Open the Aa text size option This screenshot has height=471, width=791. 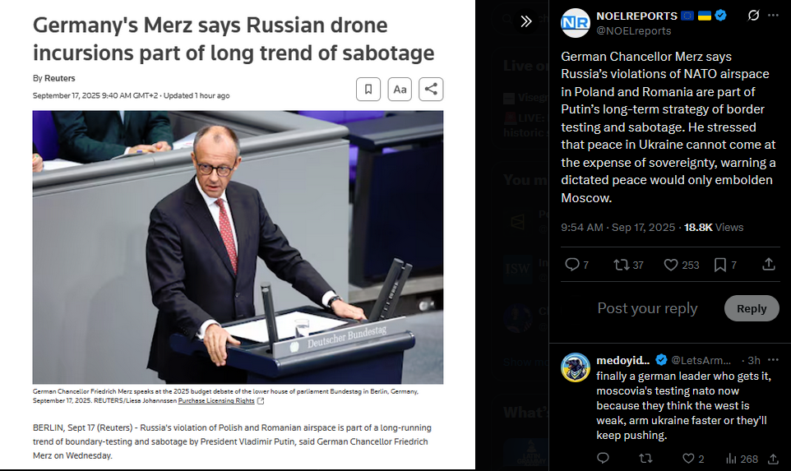(x=400, y=90)
